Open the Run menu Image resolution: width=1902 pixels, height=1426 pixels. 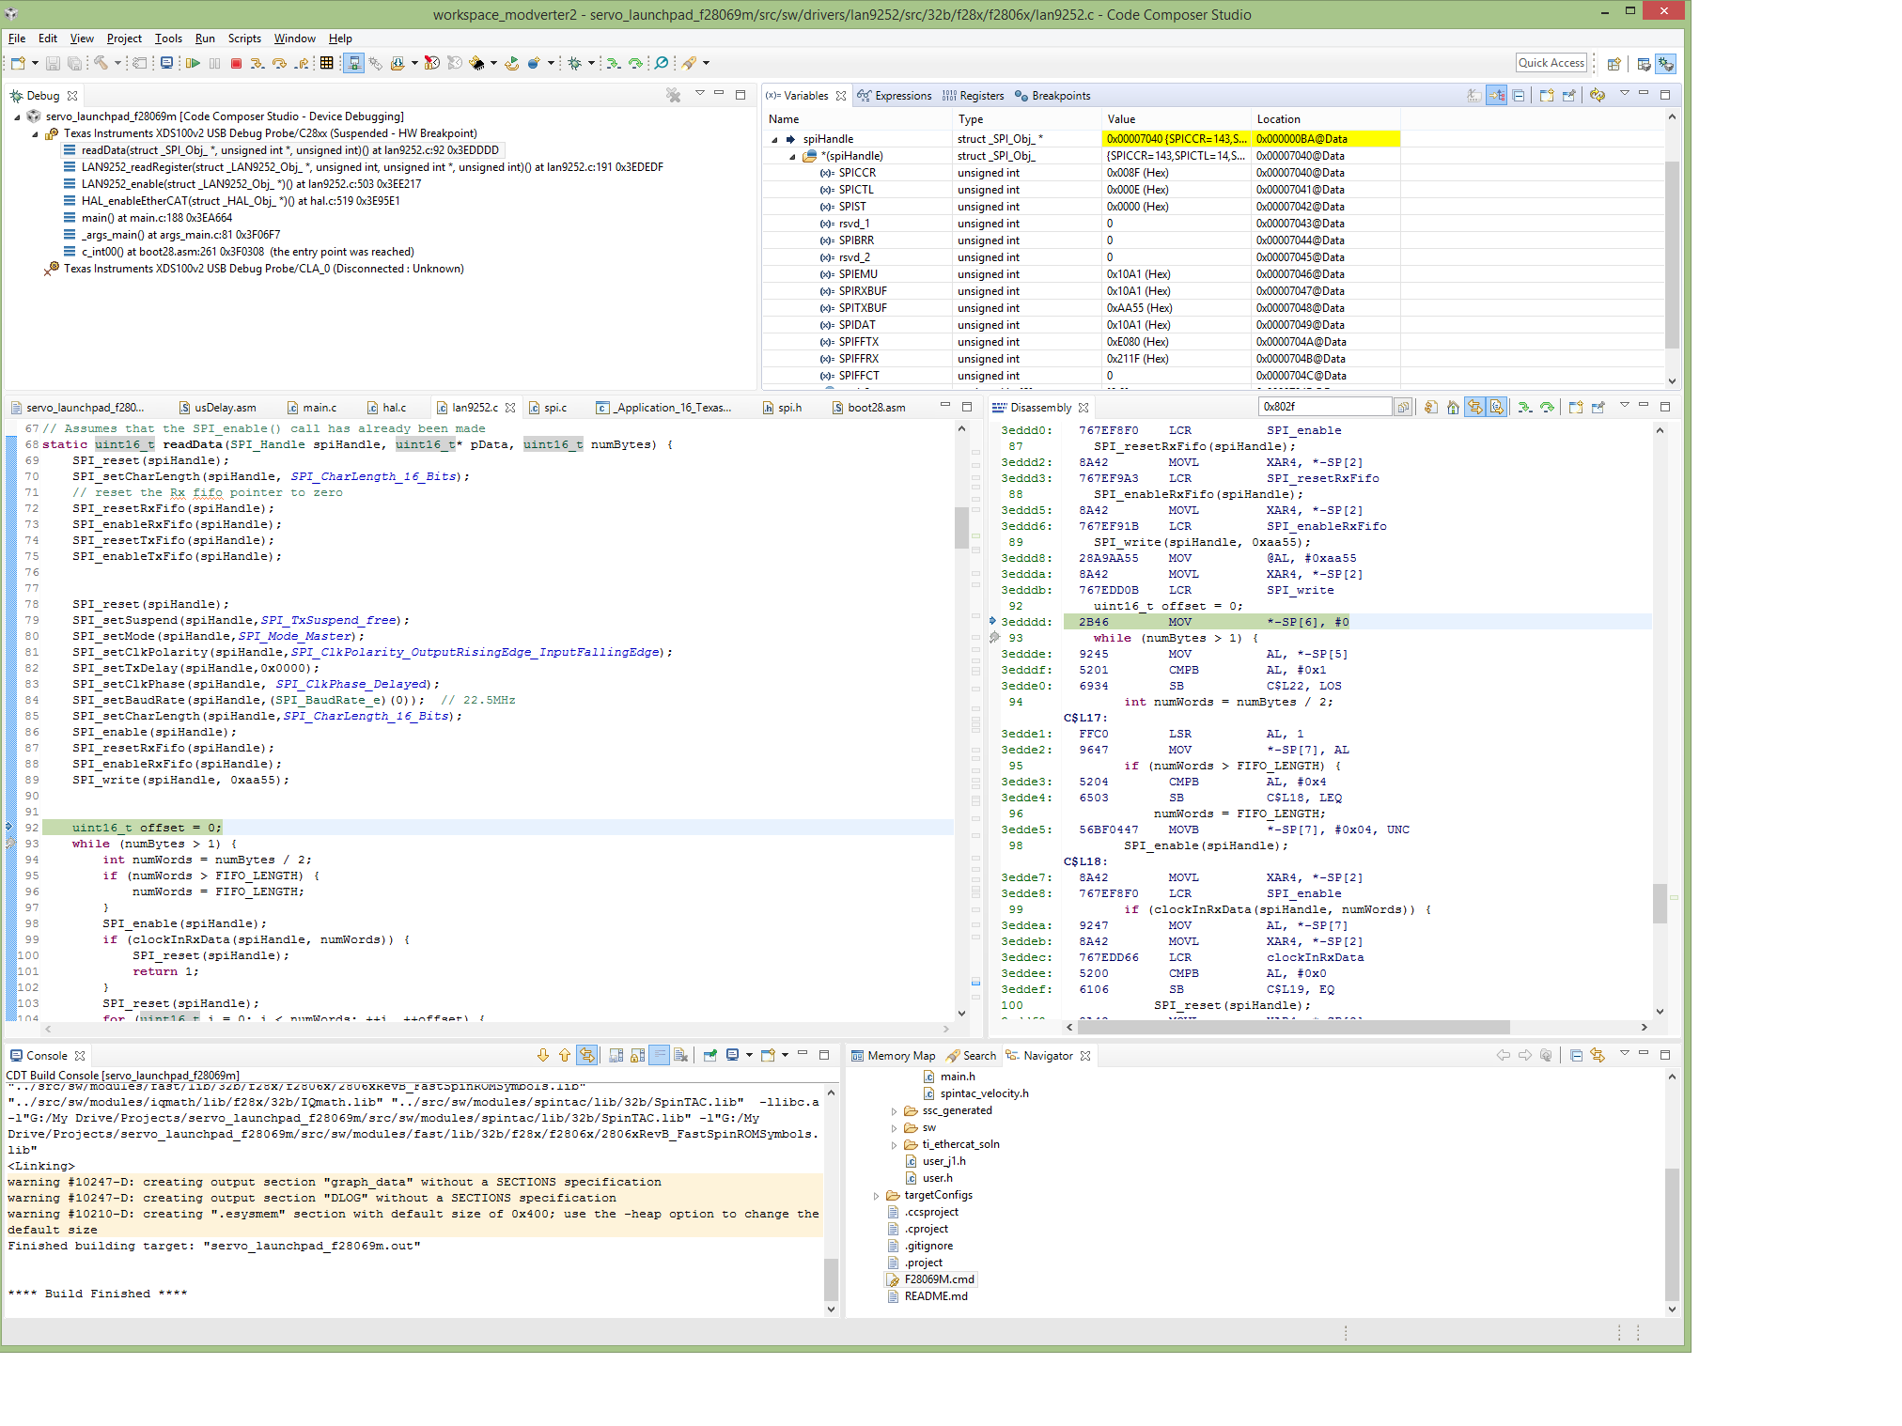coord(205,39)
